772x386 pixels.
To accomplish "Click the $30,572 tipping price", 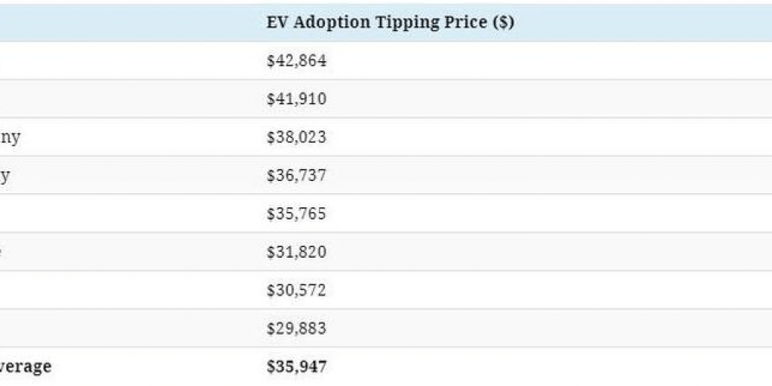I will [296, 290].
